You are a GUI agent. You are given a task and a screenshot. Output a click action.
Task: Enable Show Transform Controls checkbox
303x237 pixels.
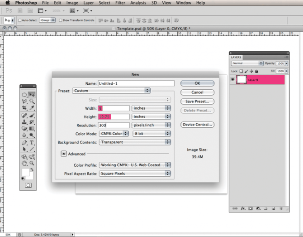tap(61, 20)
